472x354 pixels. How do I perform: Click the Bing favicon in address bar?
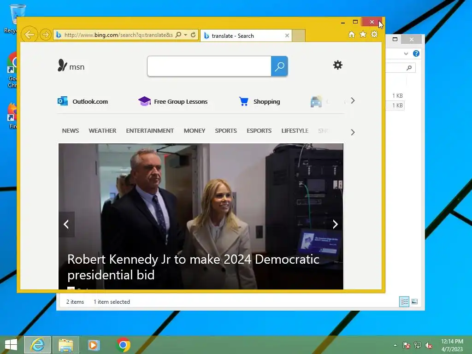click(x=59, y=35)
